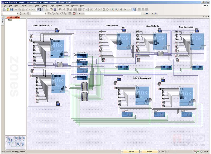The height and width of the screenshot is (154, 211).
Task: Toggle the dotted snap grid button
Action: click(x=42, y=9)
